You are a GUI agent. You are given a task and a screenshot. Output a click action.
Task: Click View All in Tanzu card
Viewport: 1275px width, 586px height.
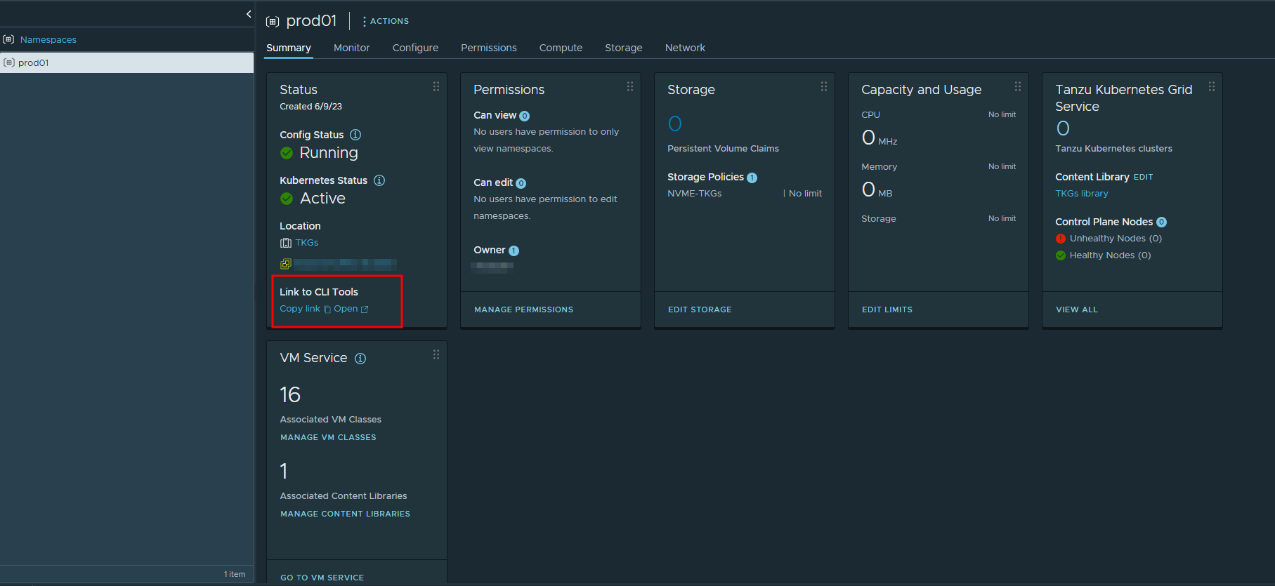pos(1076,309)
